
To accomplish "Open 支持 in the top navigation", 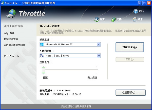I will 119,19.
